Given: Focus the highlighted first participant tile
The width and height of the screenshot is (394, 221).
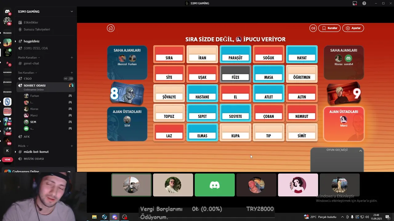Looking at the screenshot, I should 131,185.
